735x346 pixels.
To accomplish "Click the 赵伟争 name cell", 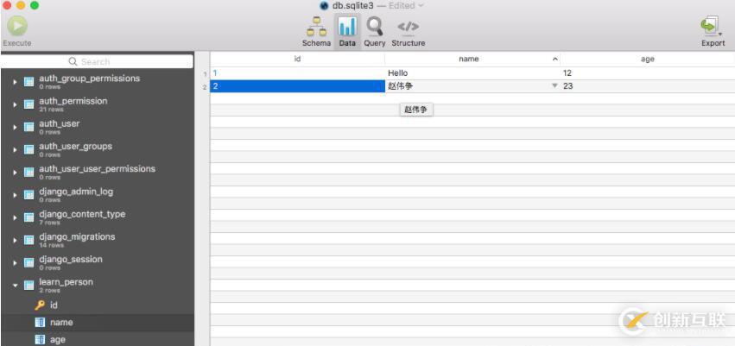I will 472,86.
